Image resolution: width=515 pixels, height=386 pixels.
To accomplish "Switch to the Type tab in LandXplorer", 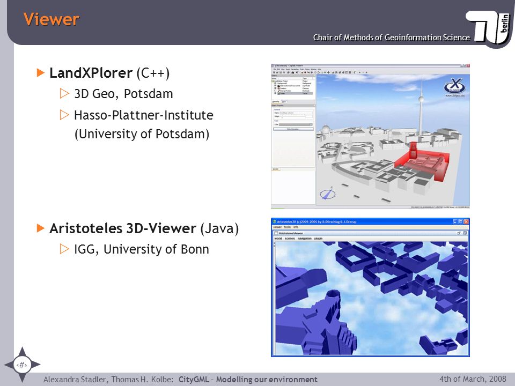I will (284, 102).
